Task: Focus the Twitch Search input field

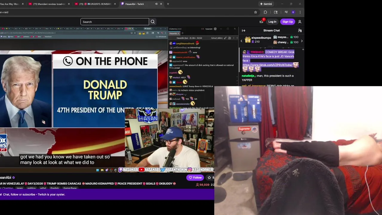Action: point(115,22)
